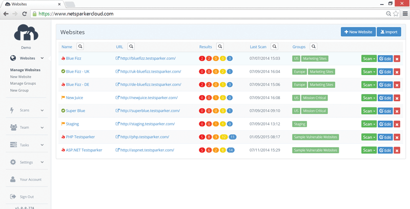Image resolution: width=410 pixels, height=209 pixels.
Task: Click the Mission Critical tag on New Juice
Action: [314, 98]
